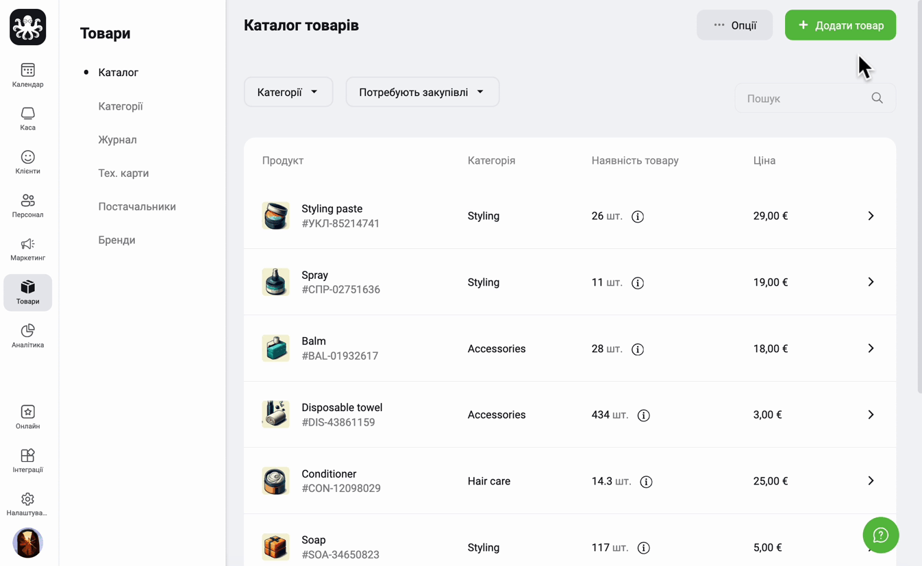Click the Каталог товарів page title
Screen dimensions: 922x566
(301, 25)
